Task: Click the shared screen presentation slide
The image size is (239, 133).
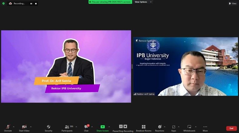Action: click(66, 66)
